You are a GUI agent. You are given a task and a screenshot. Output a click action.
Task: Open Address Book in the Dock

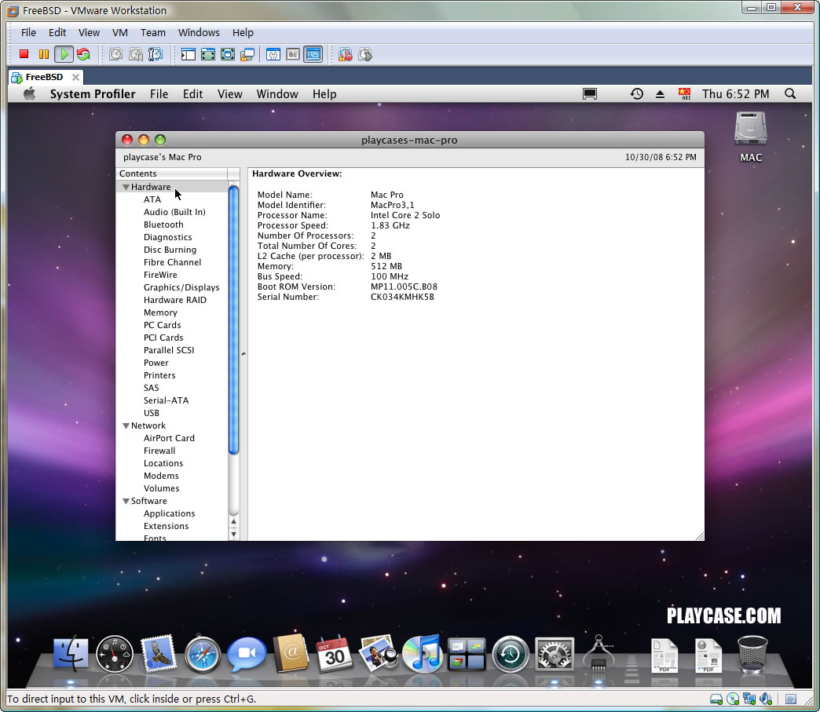click(291, 653)
